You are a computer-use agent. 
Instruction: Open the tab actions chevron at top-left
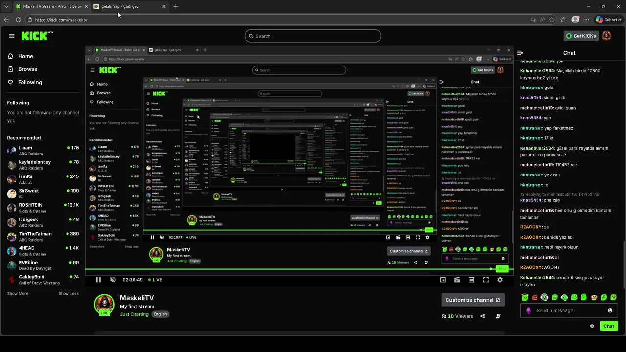point(6,6)
